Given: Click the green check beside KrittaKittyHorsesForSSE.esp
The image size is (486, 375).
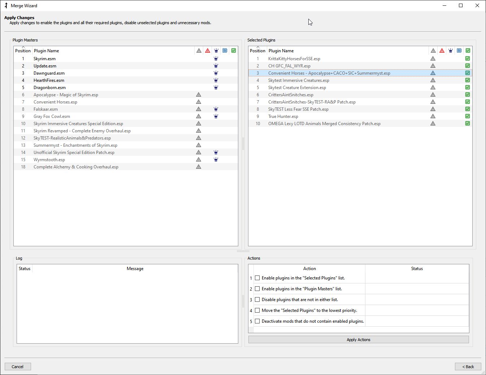Looking at the screenshot, I should pyautogui.click(x=467, y=58).
